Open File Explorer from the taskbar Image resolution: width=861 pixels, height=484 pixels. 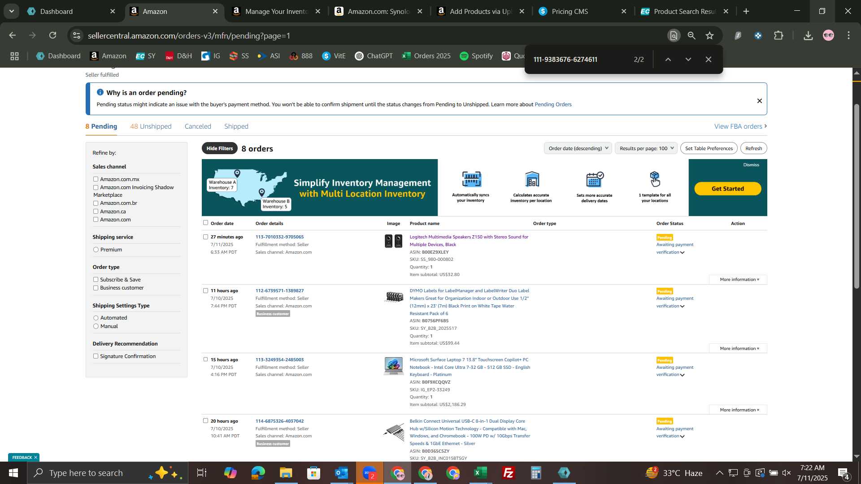(x=286, y=473)
